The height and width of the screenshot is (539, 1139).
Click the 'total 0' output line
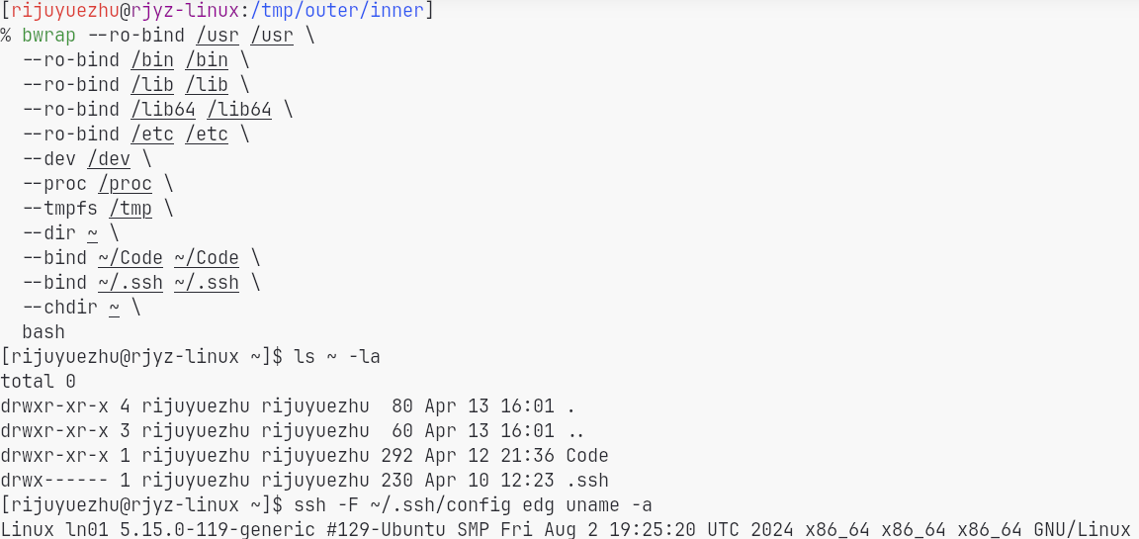[x=39, y=382]
